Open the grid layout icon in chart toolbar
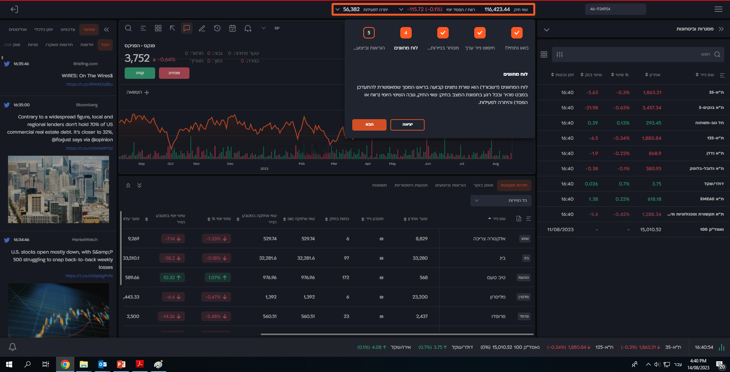Image resolution: width=730 pixels, height=372 pixels. (158, 28)
